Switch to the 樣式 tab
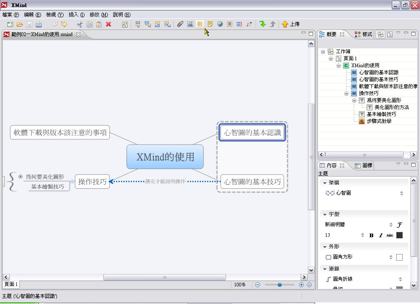Viewport: 420px width, 304px height. [363, 34]
